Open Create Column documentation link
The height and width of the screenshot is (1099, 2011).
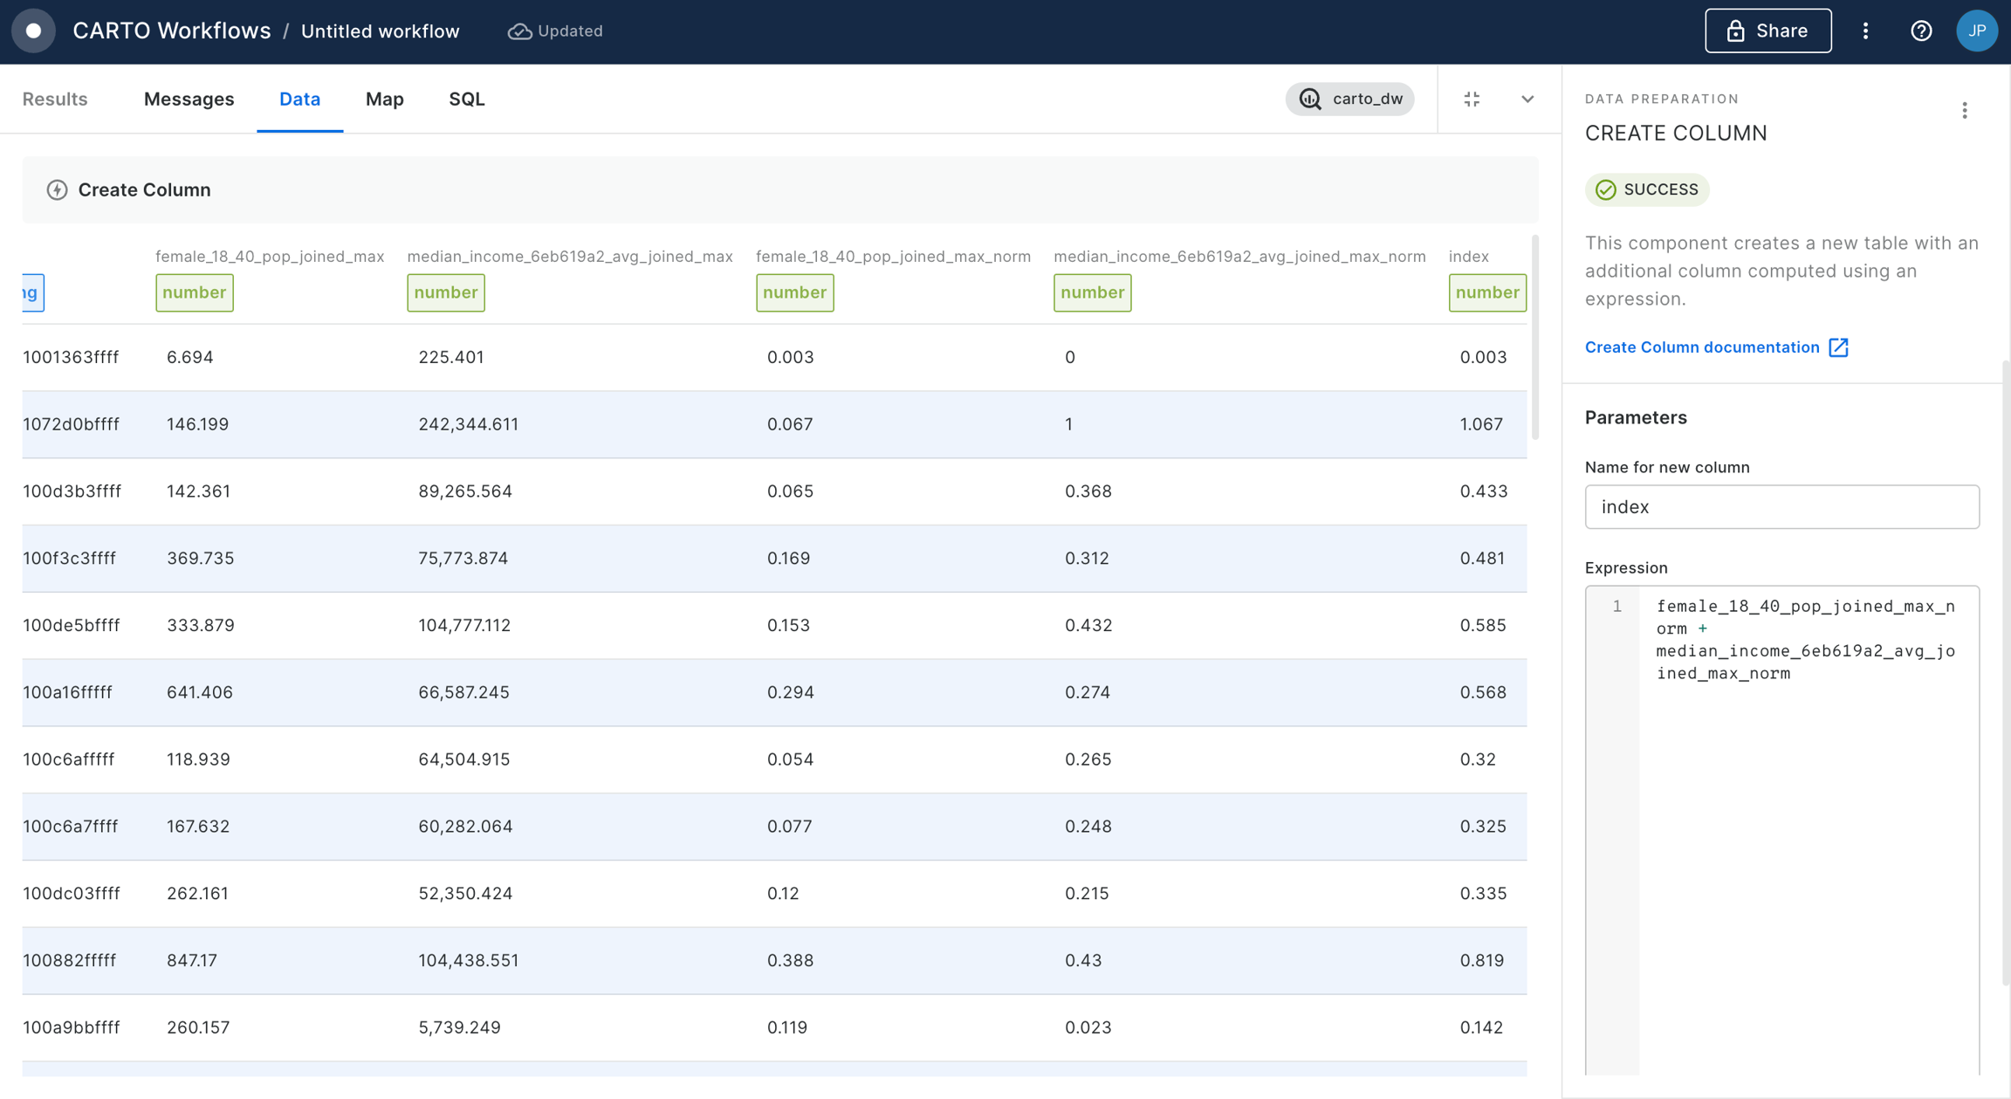coord(1701,347)
